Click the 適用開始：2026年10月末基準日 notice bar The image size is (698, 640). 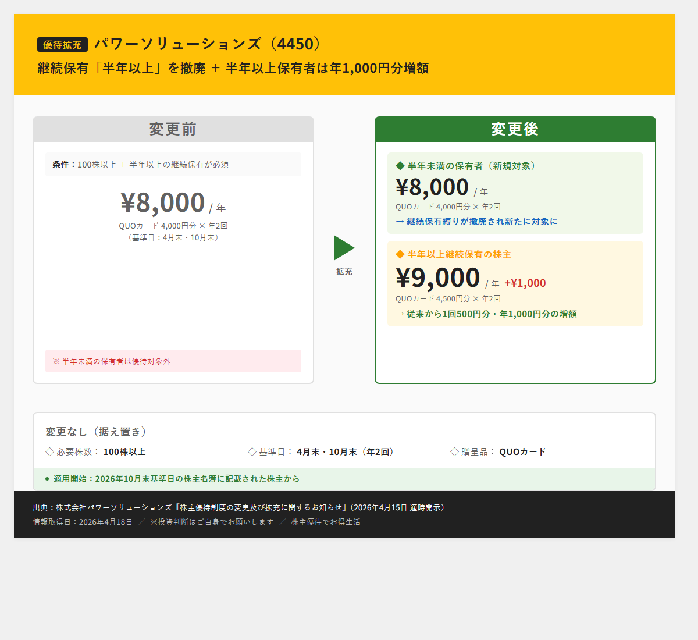tap(344, 479)
